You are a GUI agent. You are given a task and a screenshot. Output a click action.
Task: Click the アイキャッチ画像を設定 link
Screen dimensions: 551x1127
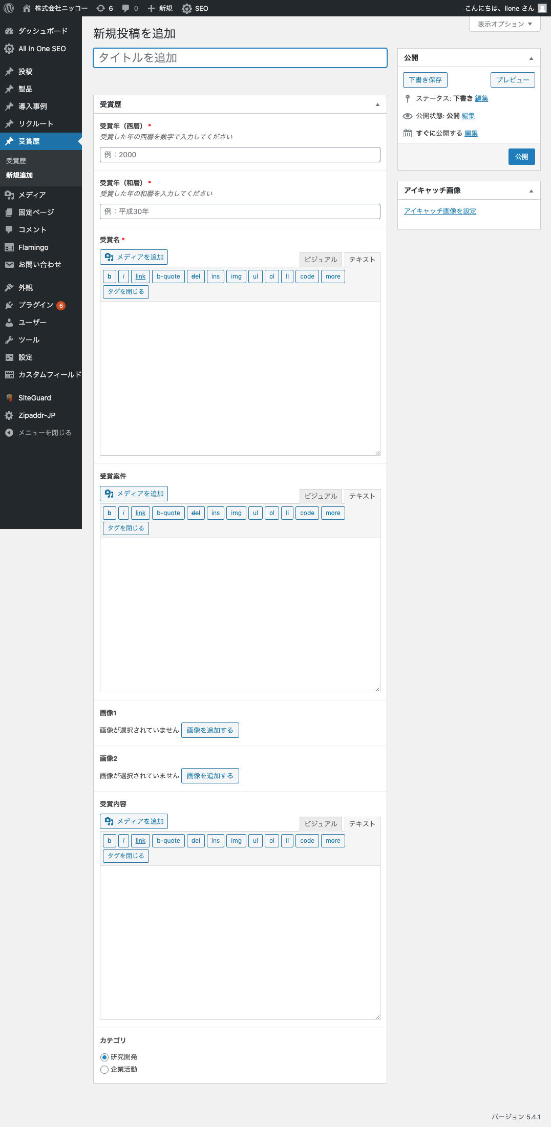coord(440,211)
